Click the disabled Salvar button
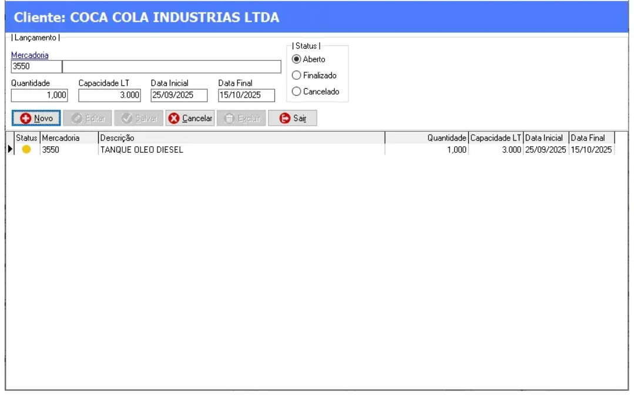Screen dimensions: 634x395 [139, 118]
